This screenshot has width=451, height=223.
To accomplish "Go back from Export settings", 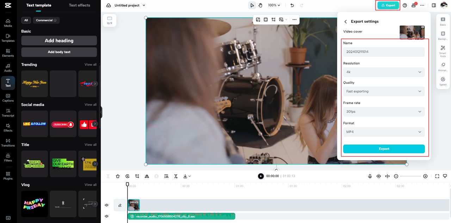I will [346, 22].
